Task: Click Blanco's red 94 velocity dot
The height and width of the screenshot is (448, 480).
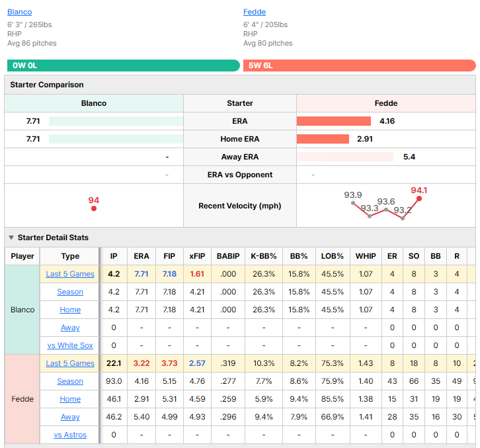Action: pos(94,208)
